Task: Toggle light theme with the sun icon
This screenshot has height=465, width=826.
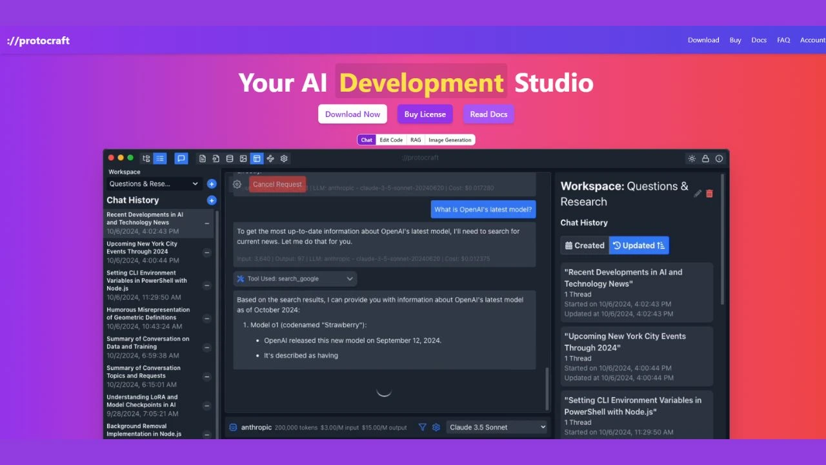Action: pyautogui.click(x=692, y=158)
